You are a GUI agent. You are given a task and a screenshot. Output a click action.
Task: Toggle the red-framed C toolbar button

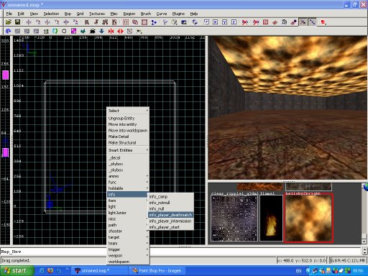[x=265, y=22]
